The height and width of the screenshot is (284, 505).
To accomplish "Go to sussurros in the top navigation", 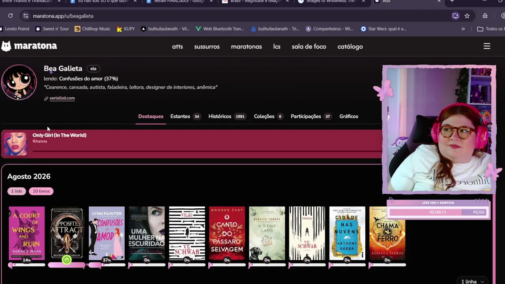I will (207, 47).
